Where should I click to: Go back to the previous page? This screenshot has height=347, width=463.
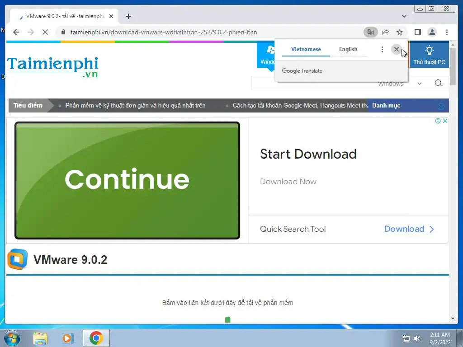(x=16, y=32)
